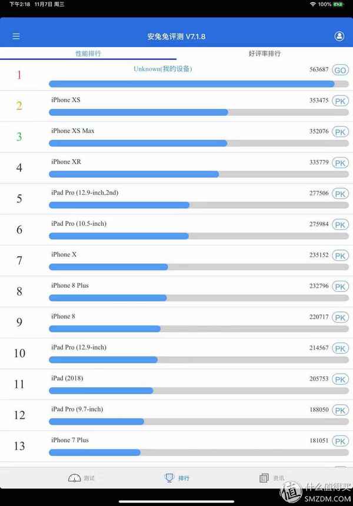Open the hamburger menu
The image size is (353, 506).
click(16, 36)
